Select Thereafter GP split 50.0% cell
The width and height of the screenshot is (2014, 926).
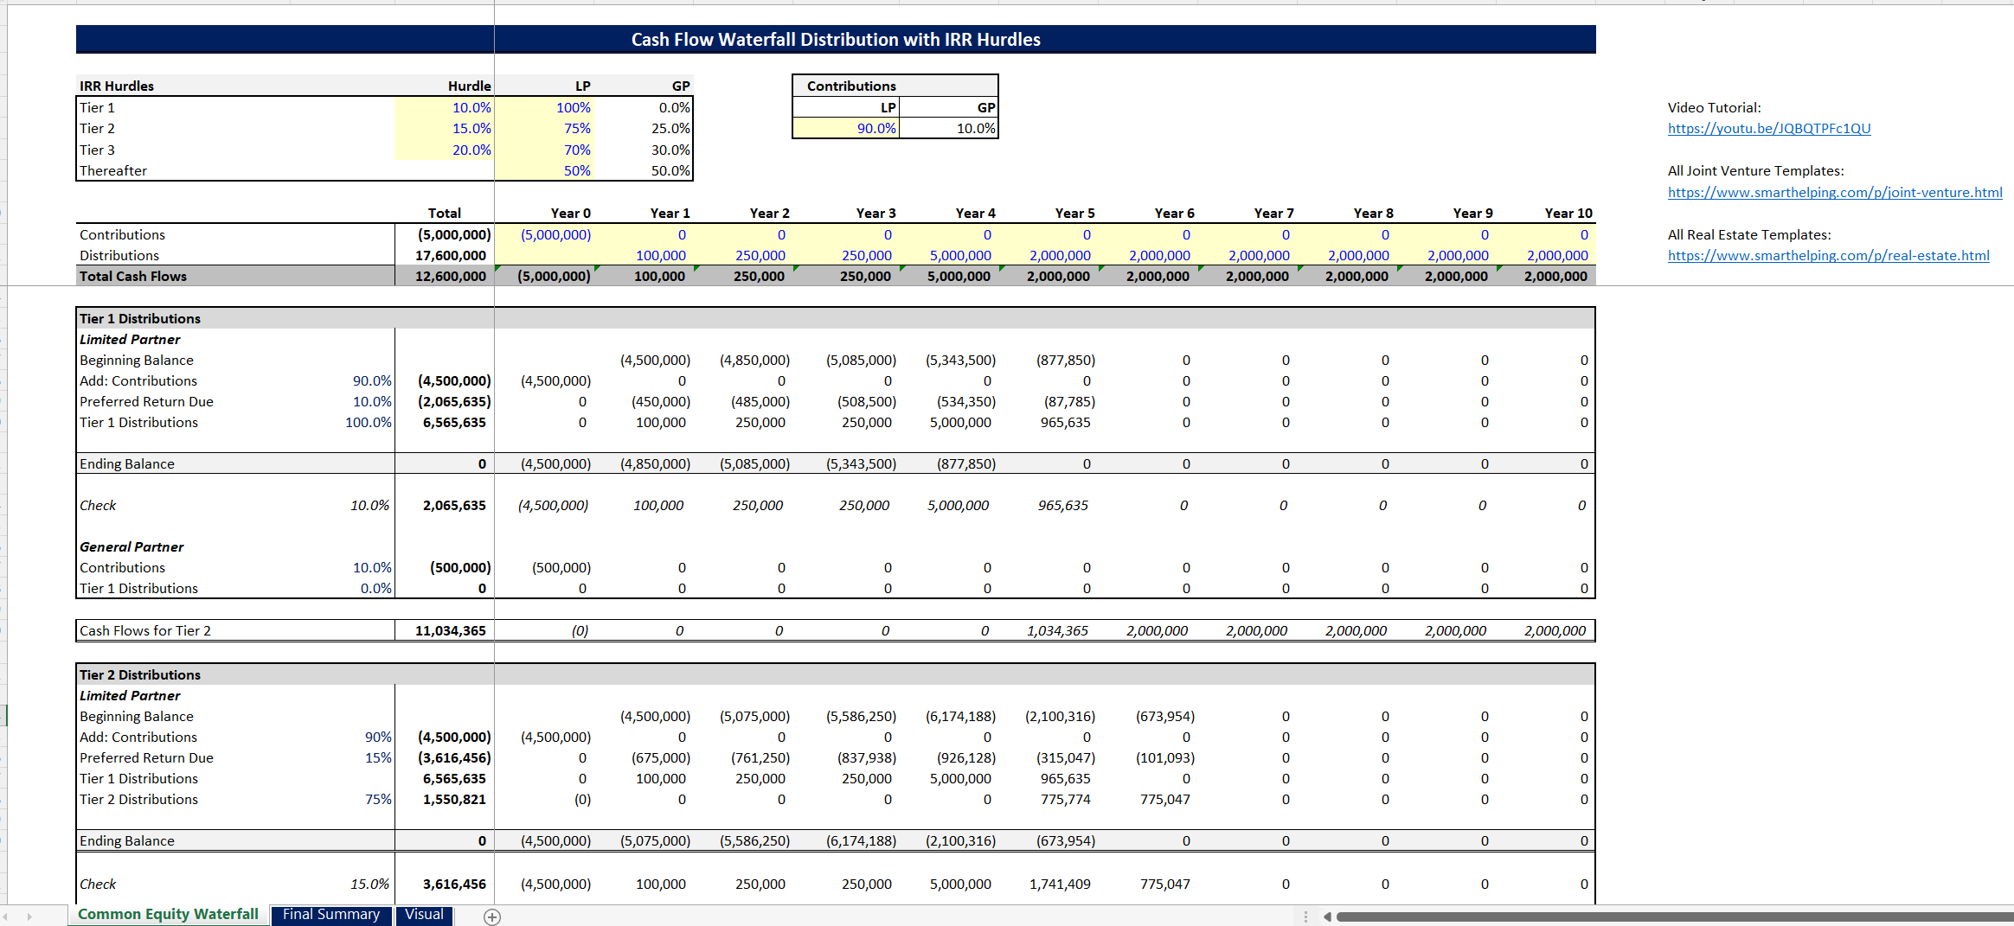644,170
